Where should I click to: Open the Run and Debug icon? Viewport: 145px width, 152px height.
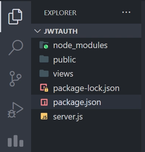(x=16, y=110)
